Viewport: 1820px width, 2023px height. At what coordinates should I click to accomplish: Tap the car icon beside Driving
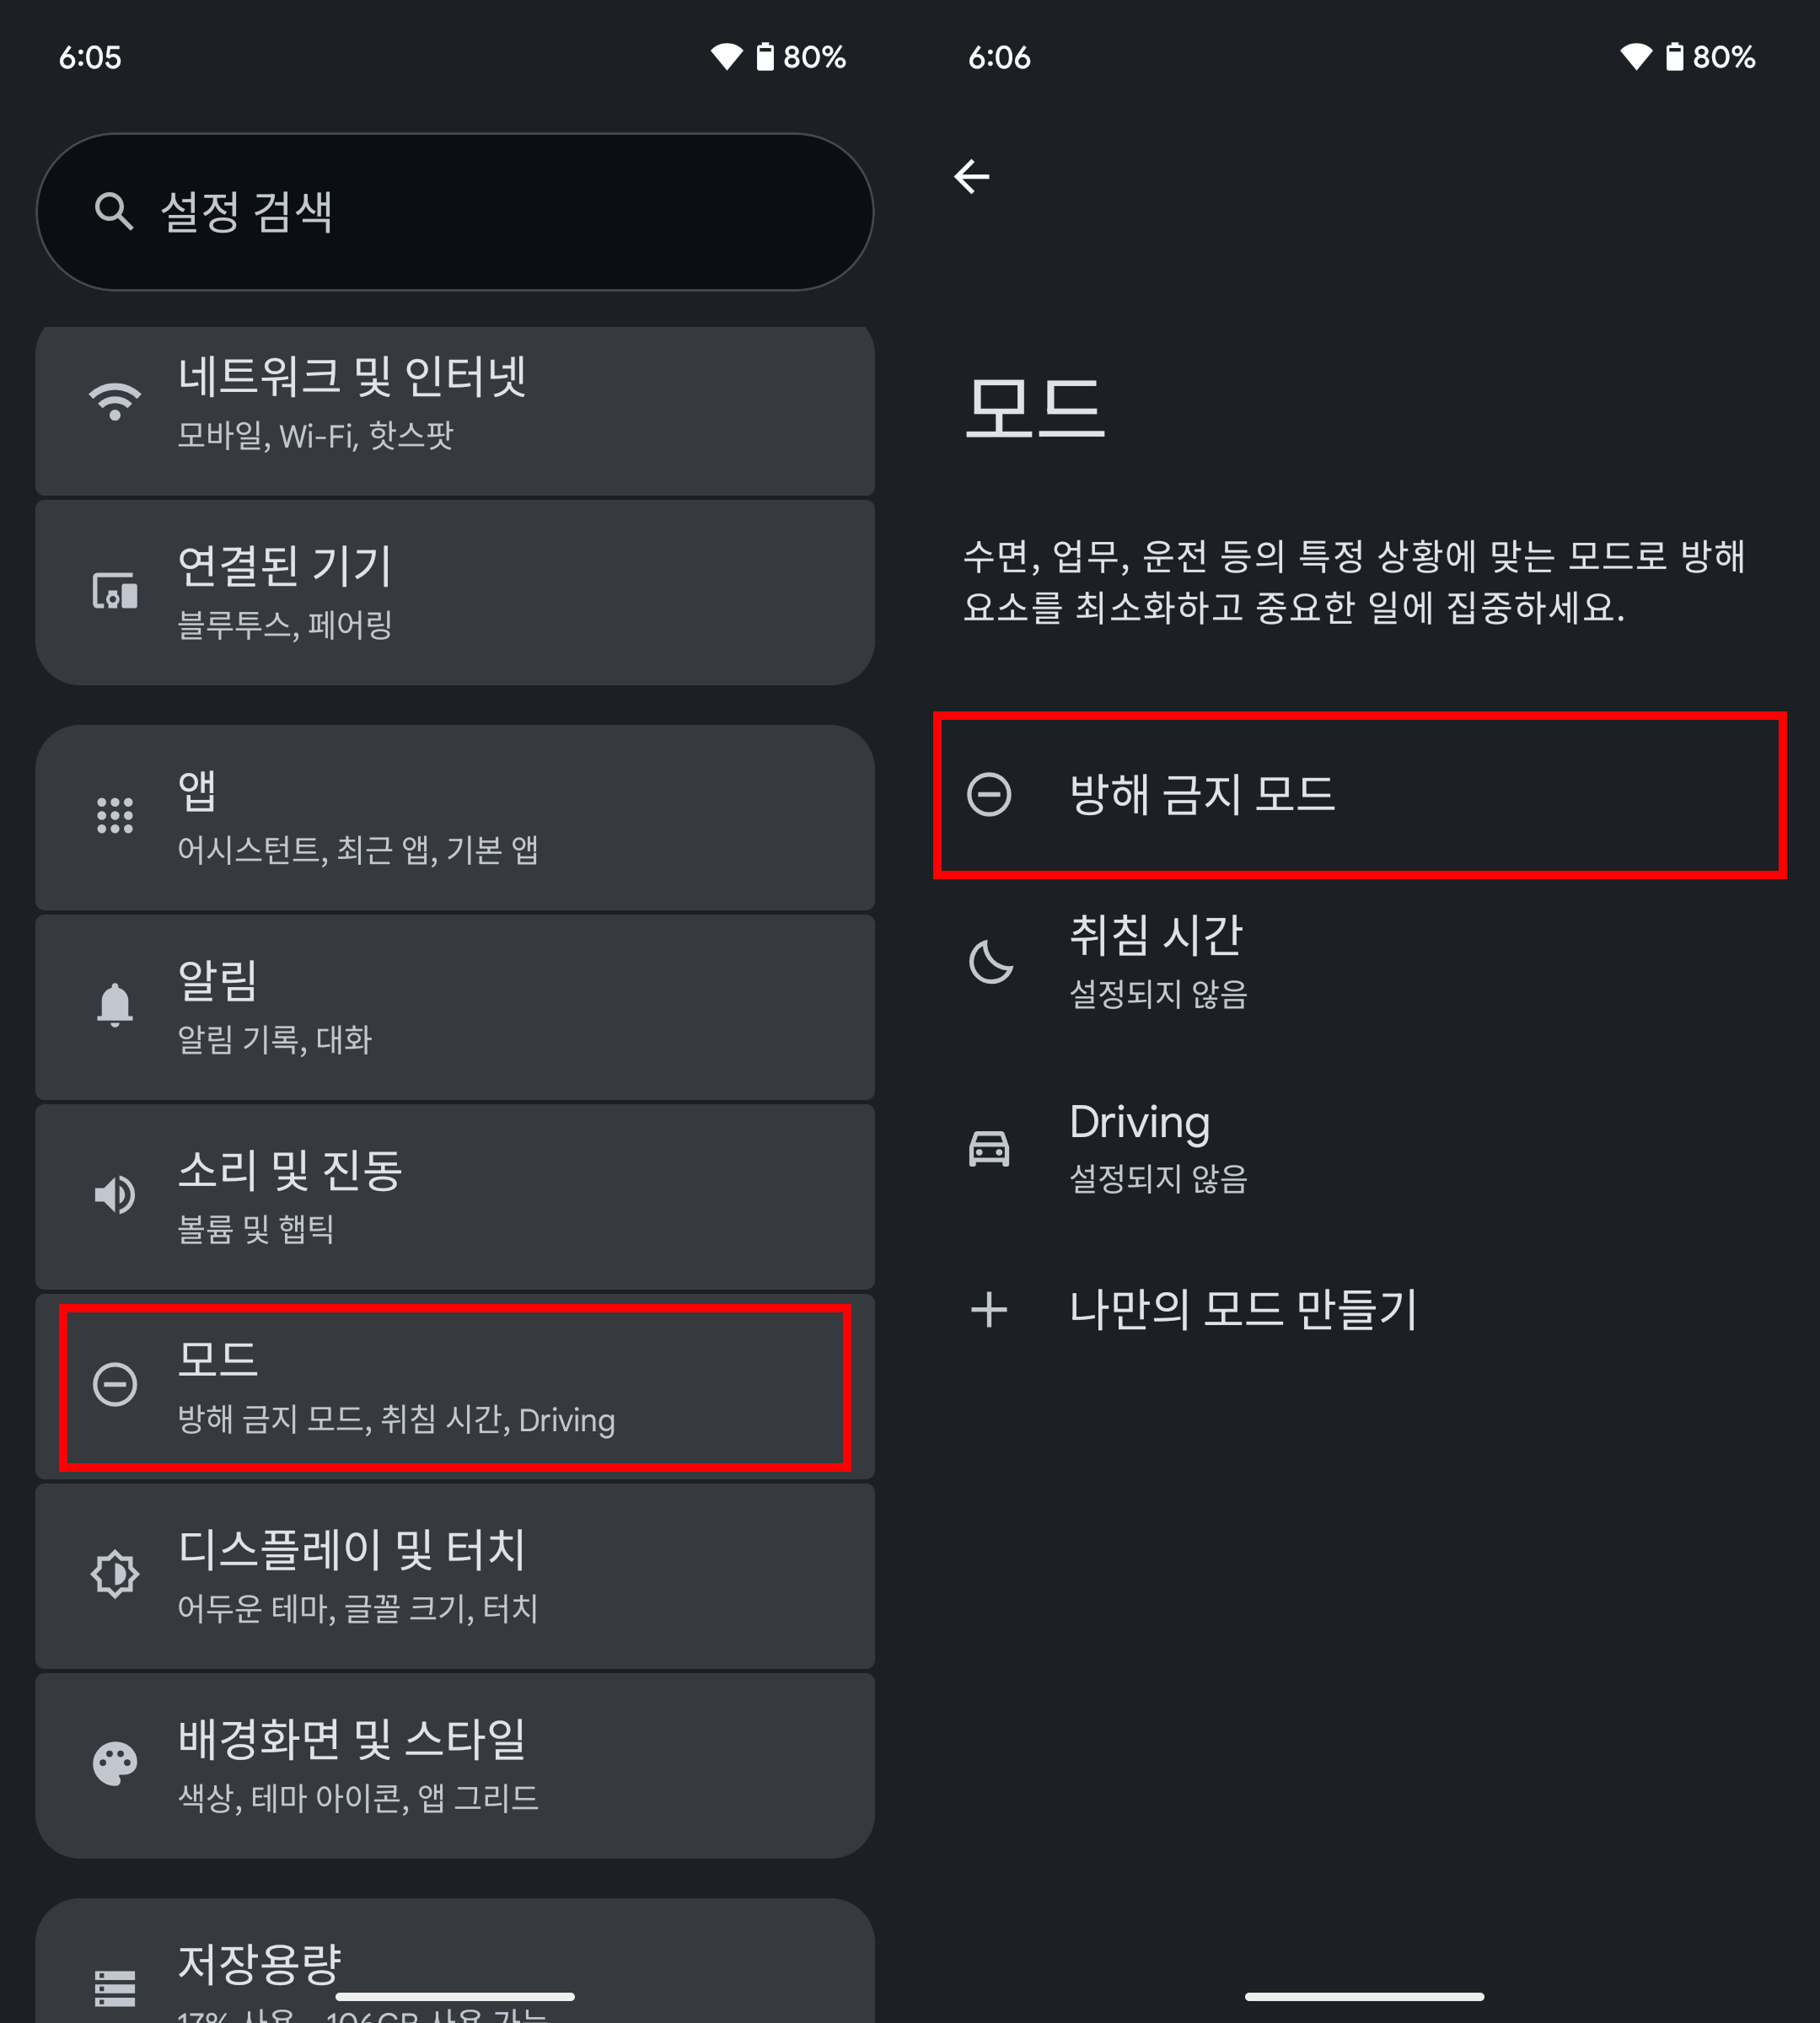(989, 1147)
